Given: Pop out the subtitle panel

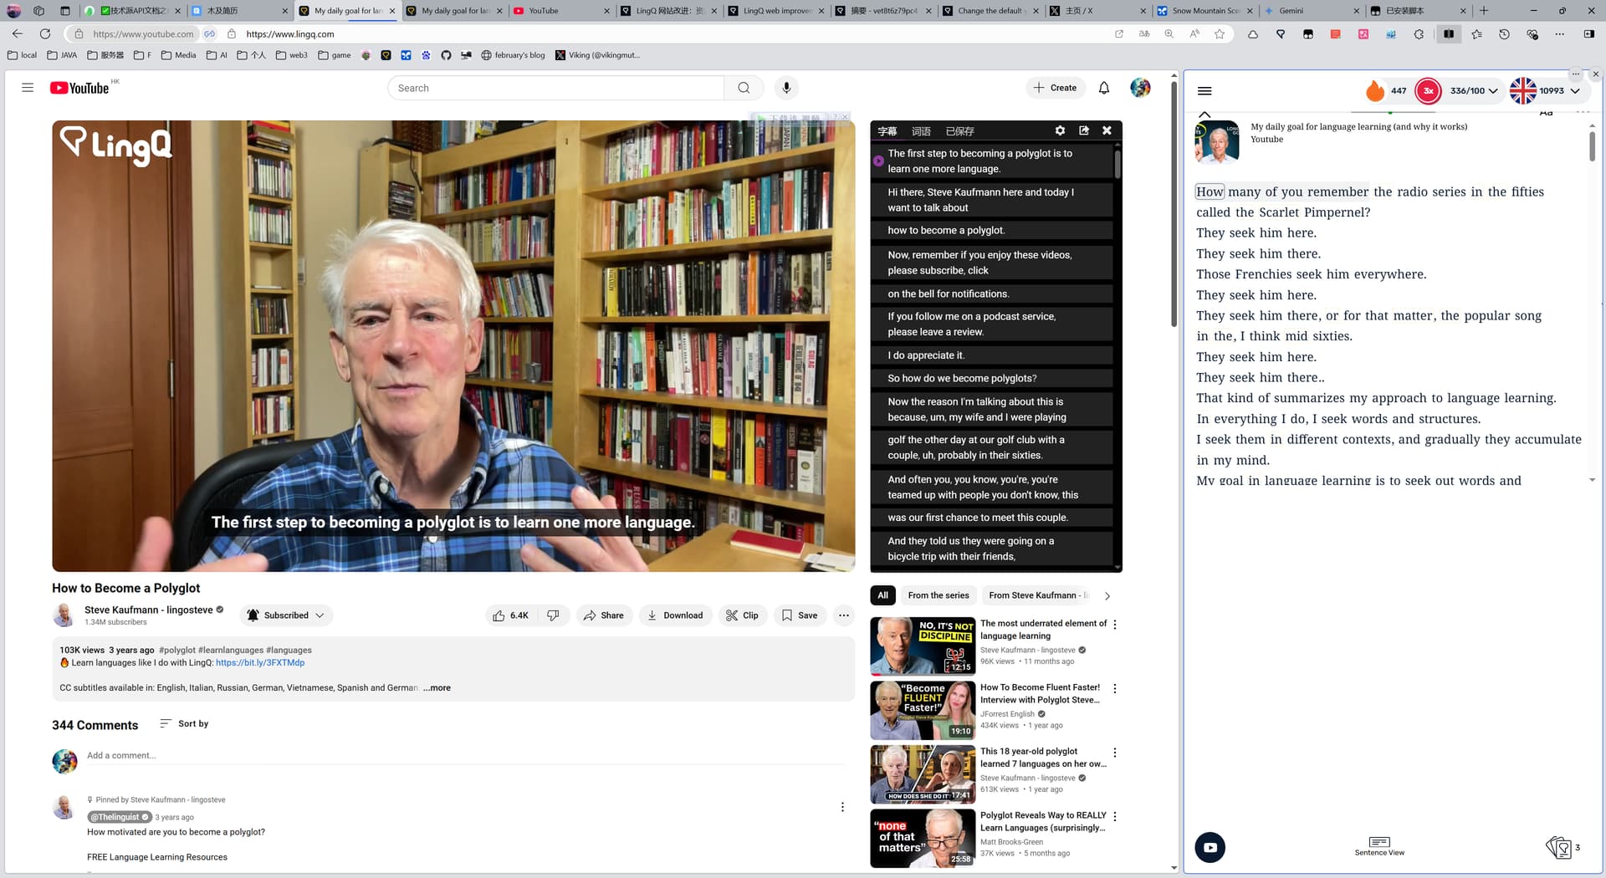Looking at the screenshot, I should (x=1084, y=130).
